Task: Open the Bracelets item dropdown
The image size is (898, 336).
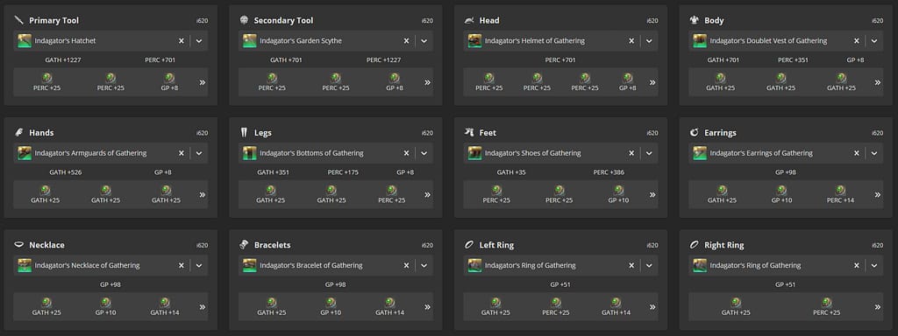Action: [424, 266]
